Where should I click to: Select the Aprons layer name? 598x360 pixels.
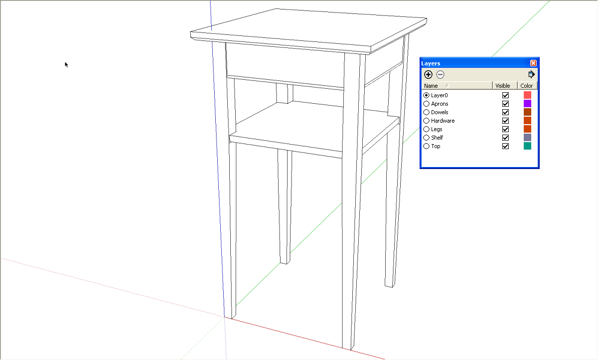click(x=440, y=104)
